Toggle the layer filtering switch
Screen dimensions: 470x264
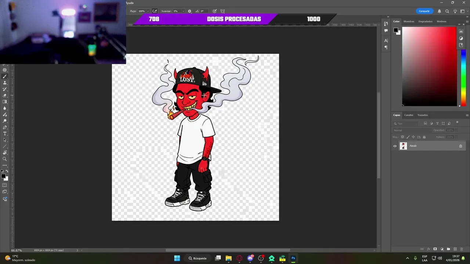[457, 123]
